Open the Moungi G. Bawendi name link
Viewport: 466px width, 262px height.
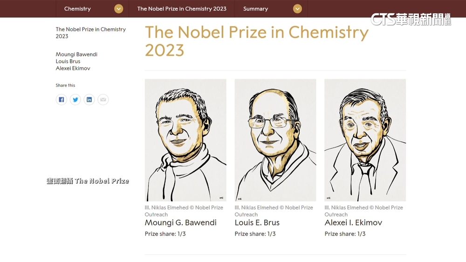[181, 222]
